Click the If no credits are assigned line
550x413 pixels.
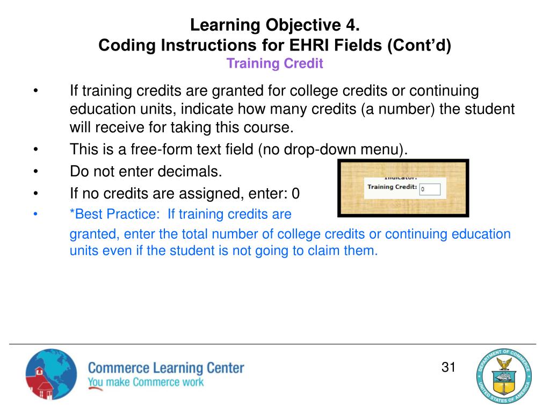pos(185,194)
